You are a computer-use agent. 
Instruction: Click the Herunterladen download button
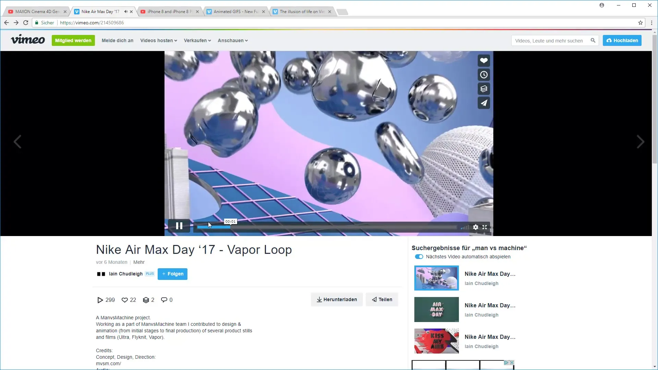[337, 299]
